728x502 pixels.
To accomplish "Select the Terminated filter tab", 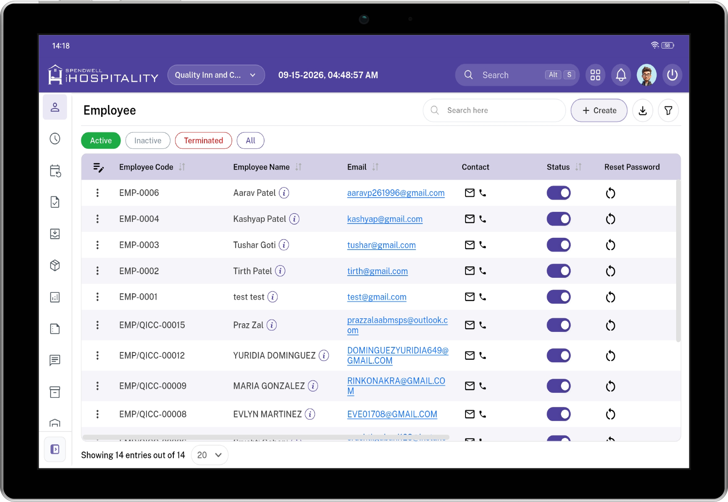I will 203,141.
